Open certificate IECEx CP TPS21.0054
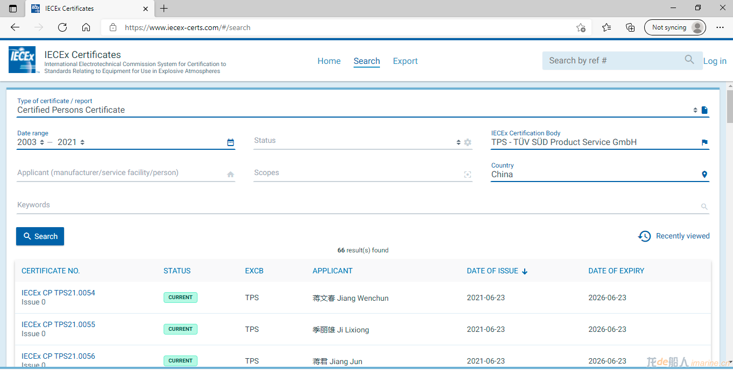The image size is (733, 370). [x=58, y=293]
